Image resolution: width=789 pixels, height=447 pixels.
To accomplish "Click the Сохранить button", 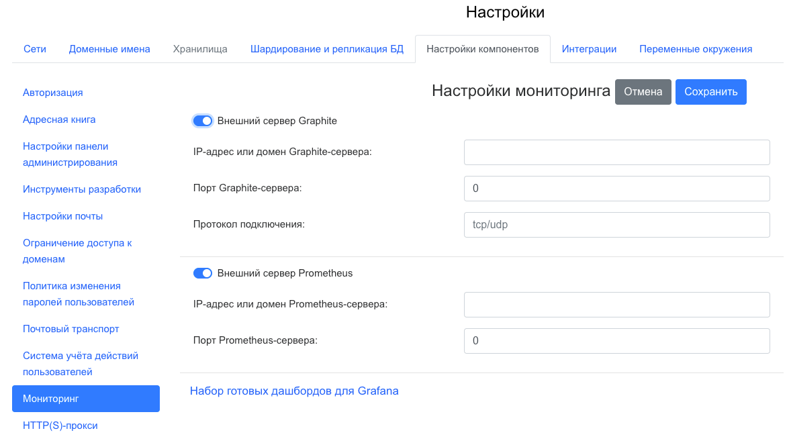I will pyautogui.click(x=710, y=92).
